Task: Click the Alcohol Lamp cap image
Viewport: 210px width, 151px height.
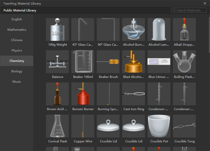Action: (159, 29)
